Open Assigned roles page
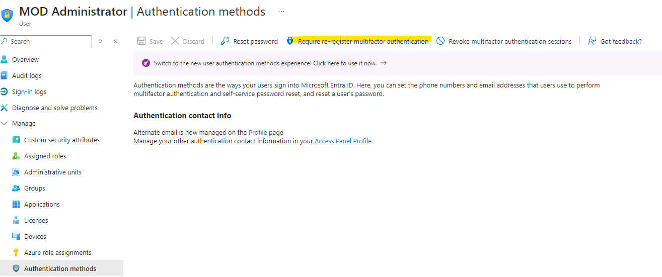Screen dimensions: 662x277 [x=45, y=156]
